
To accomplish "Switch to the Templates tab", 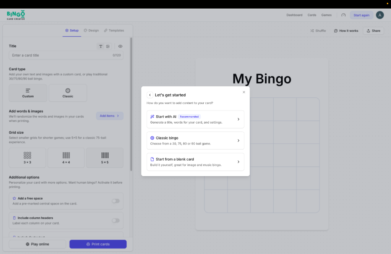I will tap(114, 30).
